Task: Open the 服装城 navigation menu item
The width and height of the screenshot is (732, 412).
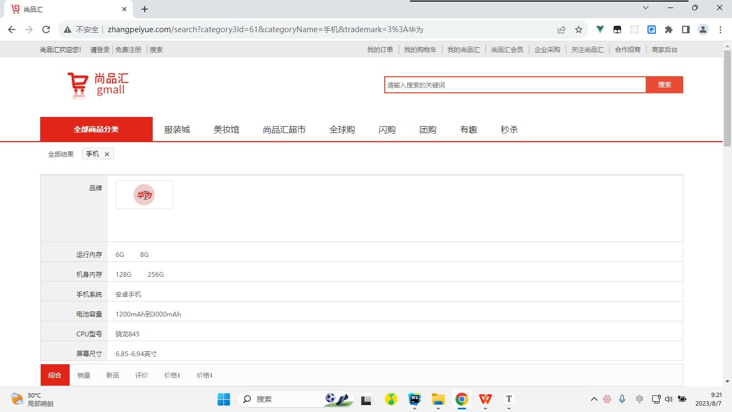Action: tap(177, 129)
